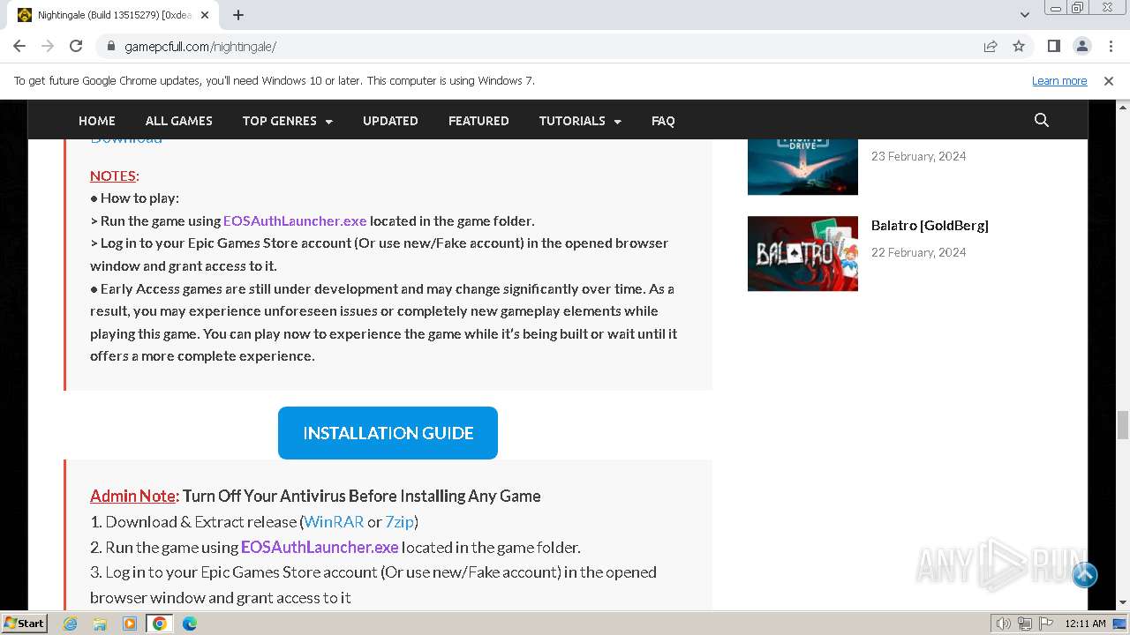Open network status tray icon
Viewport: 1130px width, 635px height.
pyautogui.click(x=1024, y=624)
